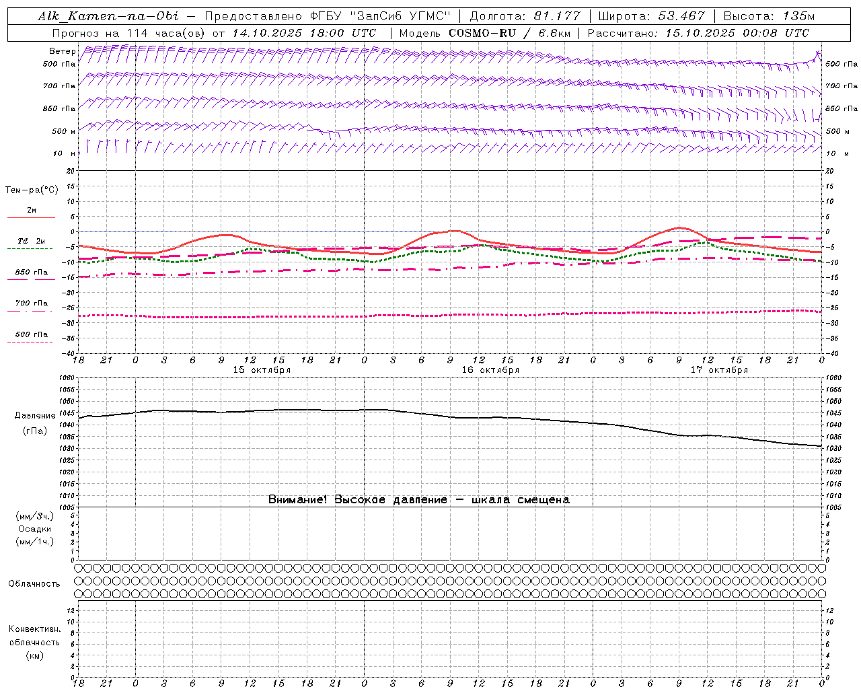
Task: Click the elevation text "Высота: 135м"
Action: pyautogui.click(x=769, y=16)
